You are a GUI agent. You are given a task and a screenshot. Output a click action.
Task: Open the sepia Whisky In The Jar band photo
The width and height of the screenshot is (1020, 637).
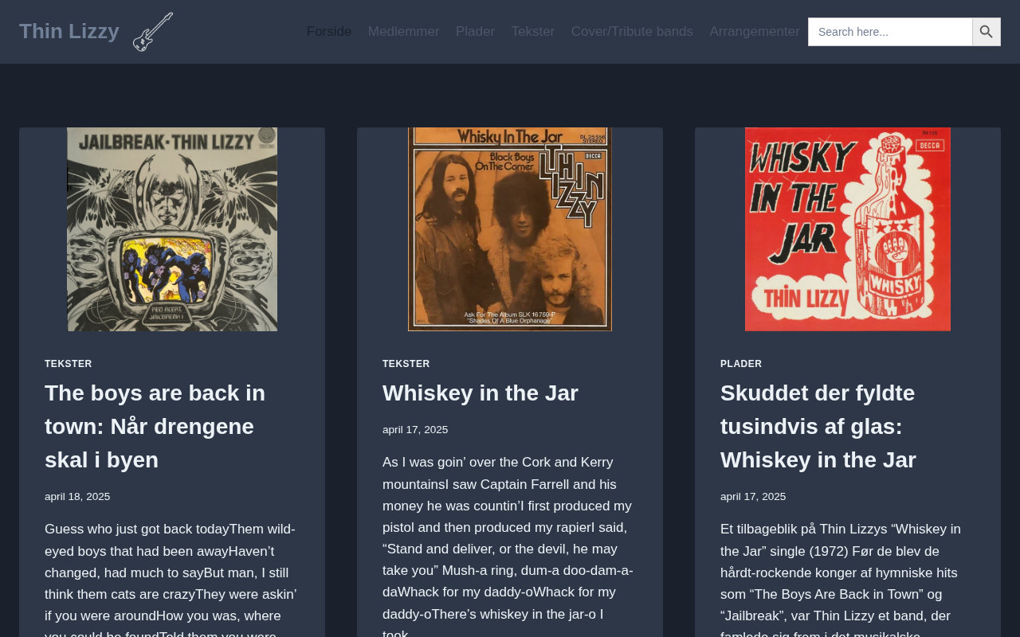click(x=510, y=229)
